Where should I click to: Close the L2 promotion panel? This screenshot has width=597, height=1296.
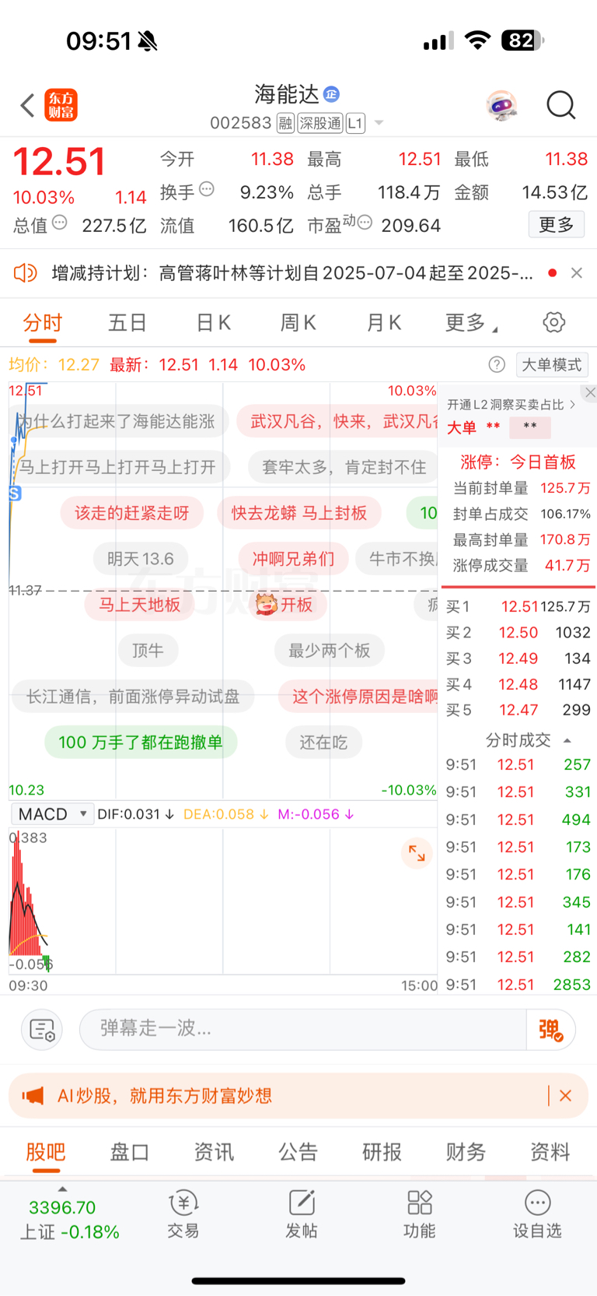(590, 392)
